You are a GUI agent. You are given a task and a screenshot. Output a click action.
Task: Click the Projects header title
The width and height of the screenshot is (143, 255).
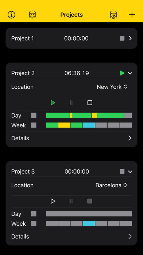[71, 15]
